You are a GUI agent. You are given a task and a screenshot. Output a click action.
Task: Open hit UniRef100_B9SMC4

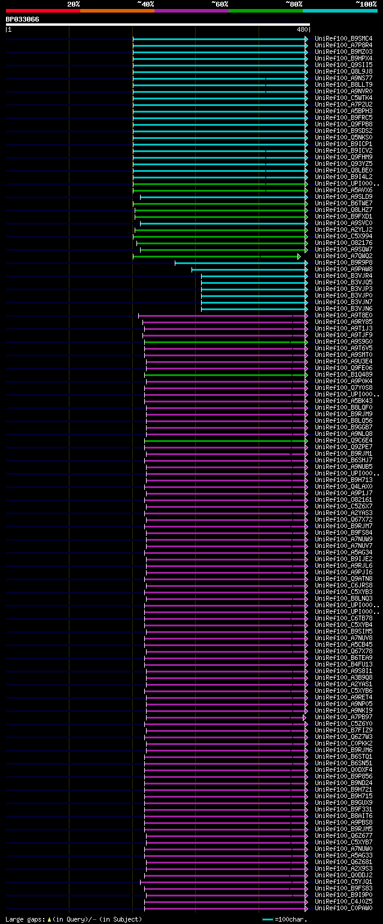(x=344, y=39)
